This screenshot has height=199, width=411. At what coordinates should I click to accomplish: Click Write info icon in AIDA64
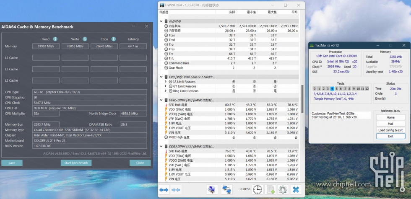click(x=85, y=39)
